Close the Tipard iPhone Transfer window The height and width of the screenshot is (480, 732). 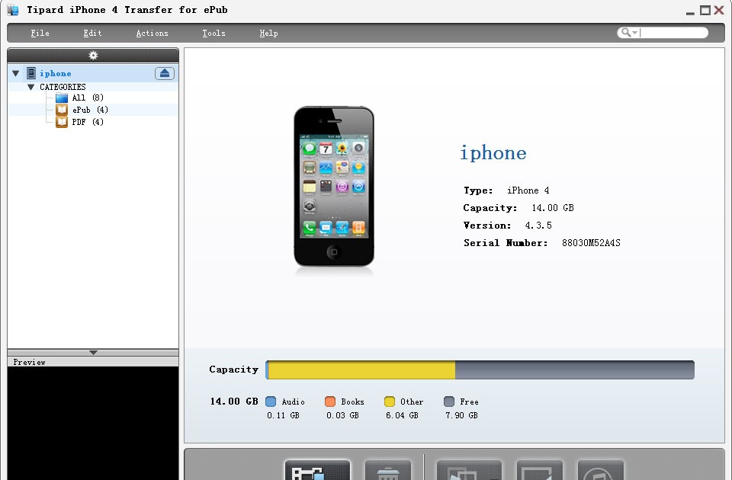[719, 10]
